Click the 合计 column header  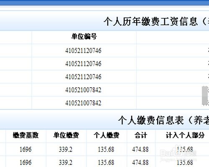coord(141,135)
